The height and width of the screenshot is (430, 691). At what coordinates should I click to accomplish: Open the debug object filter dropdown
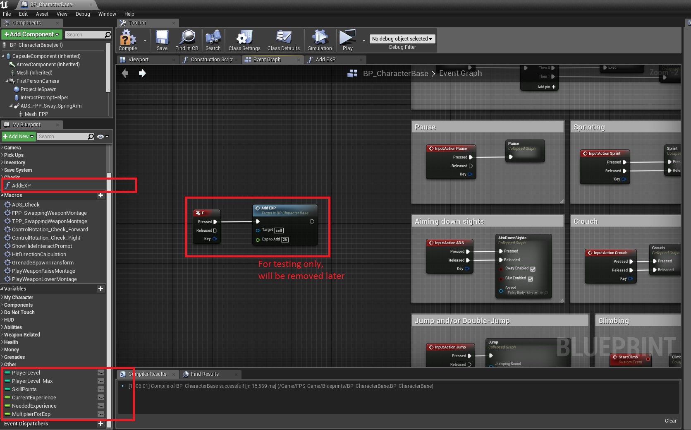tap(402, 39)
